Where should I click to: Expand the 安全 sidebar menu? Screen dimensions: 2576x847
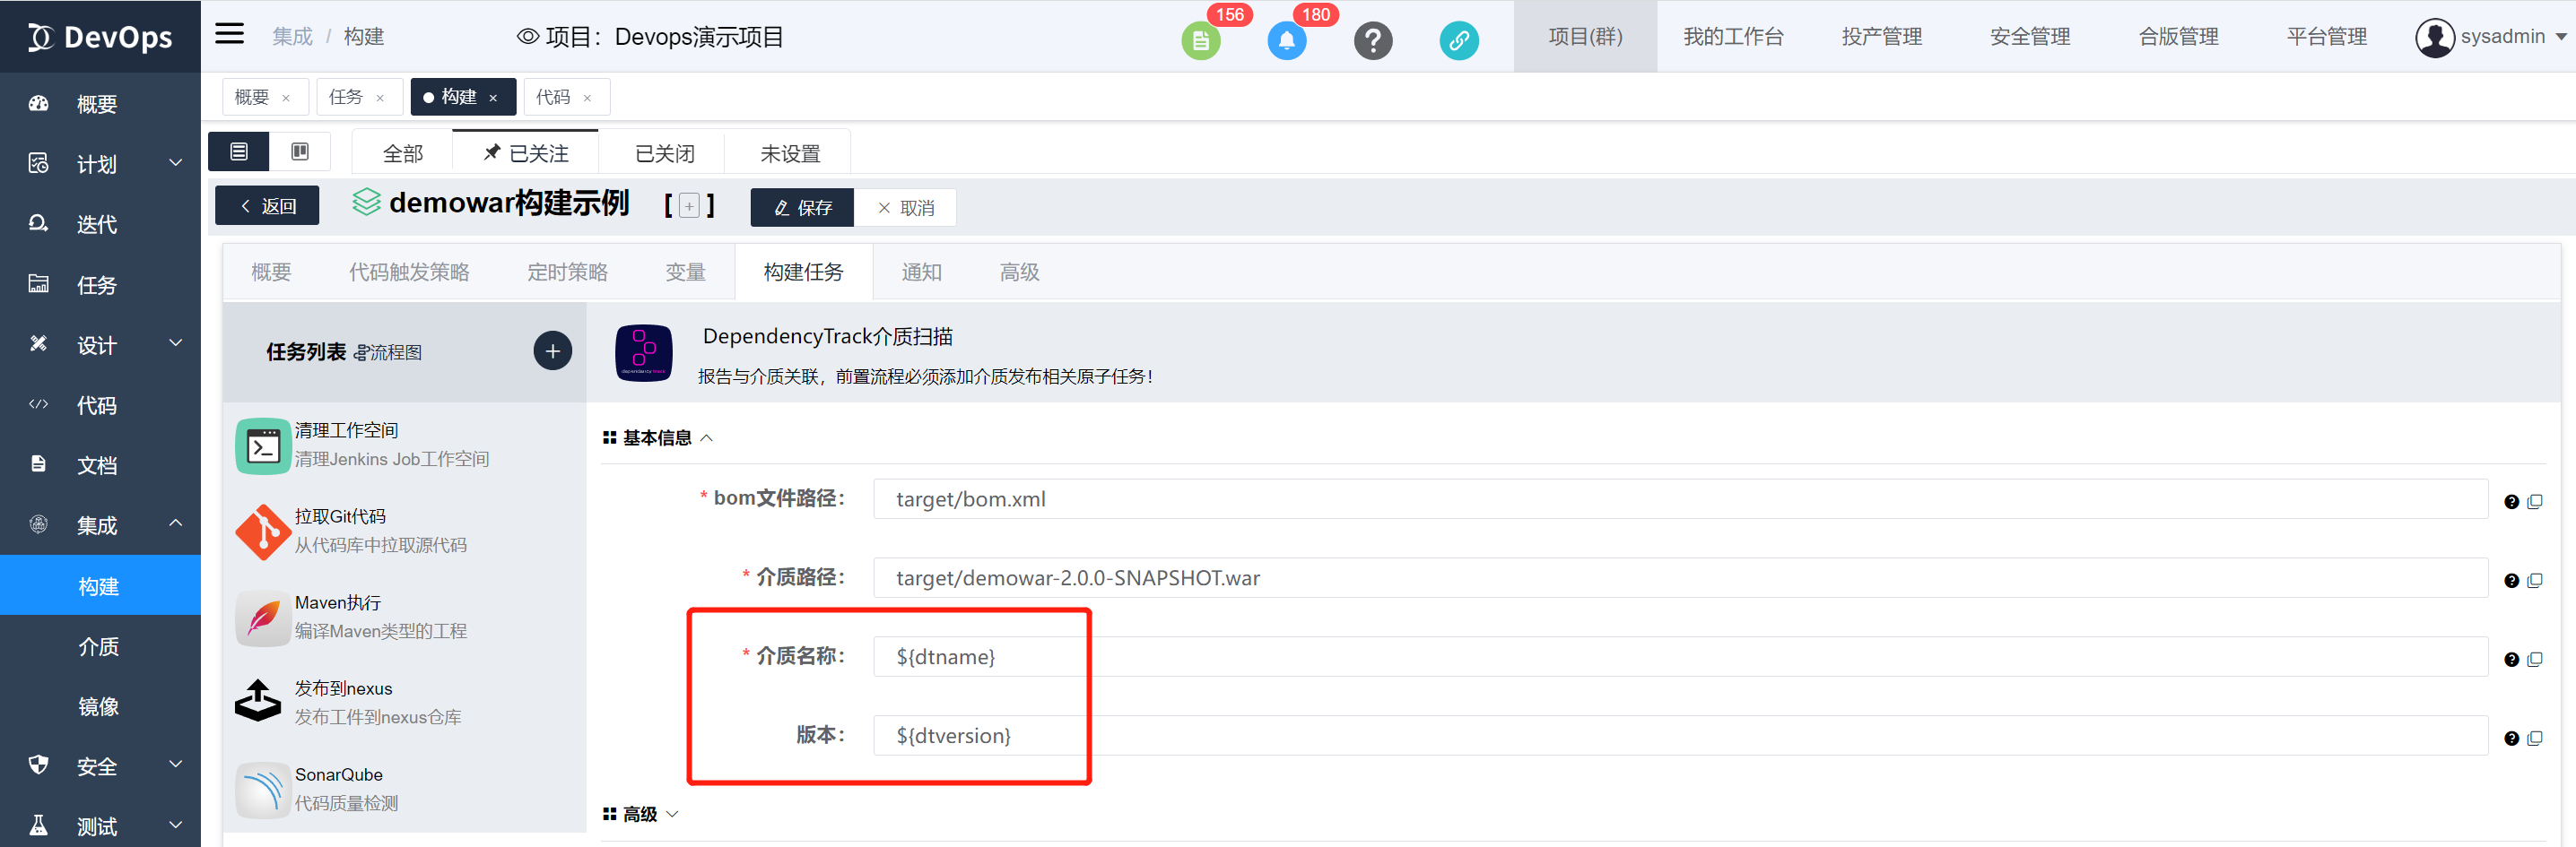point(176,765)
